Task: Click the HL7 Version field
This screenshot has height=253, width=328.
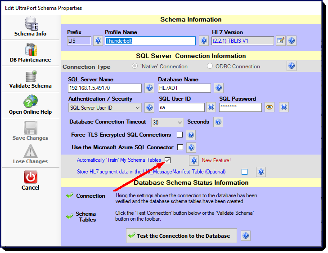Action: click(243, 41)
